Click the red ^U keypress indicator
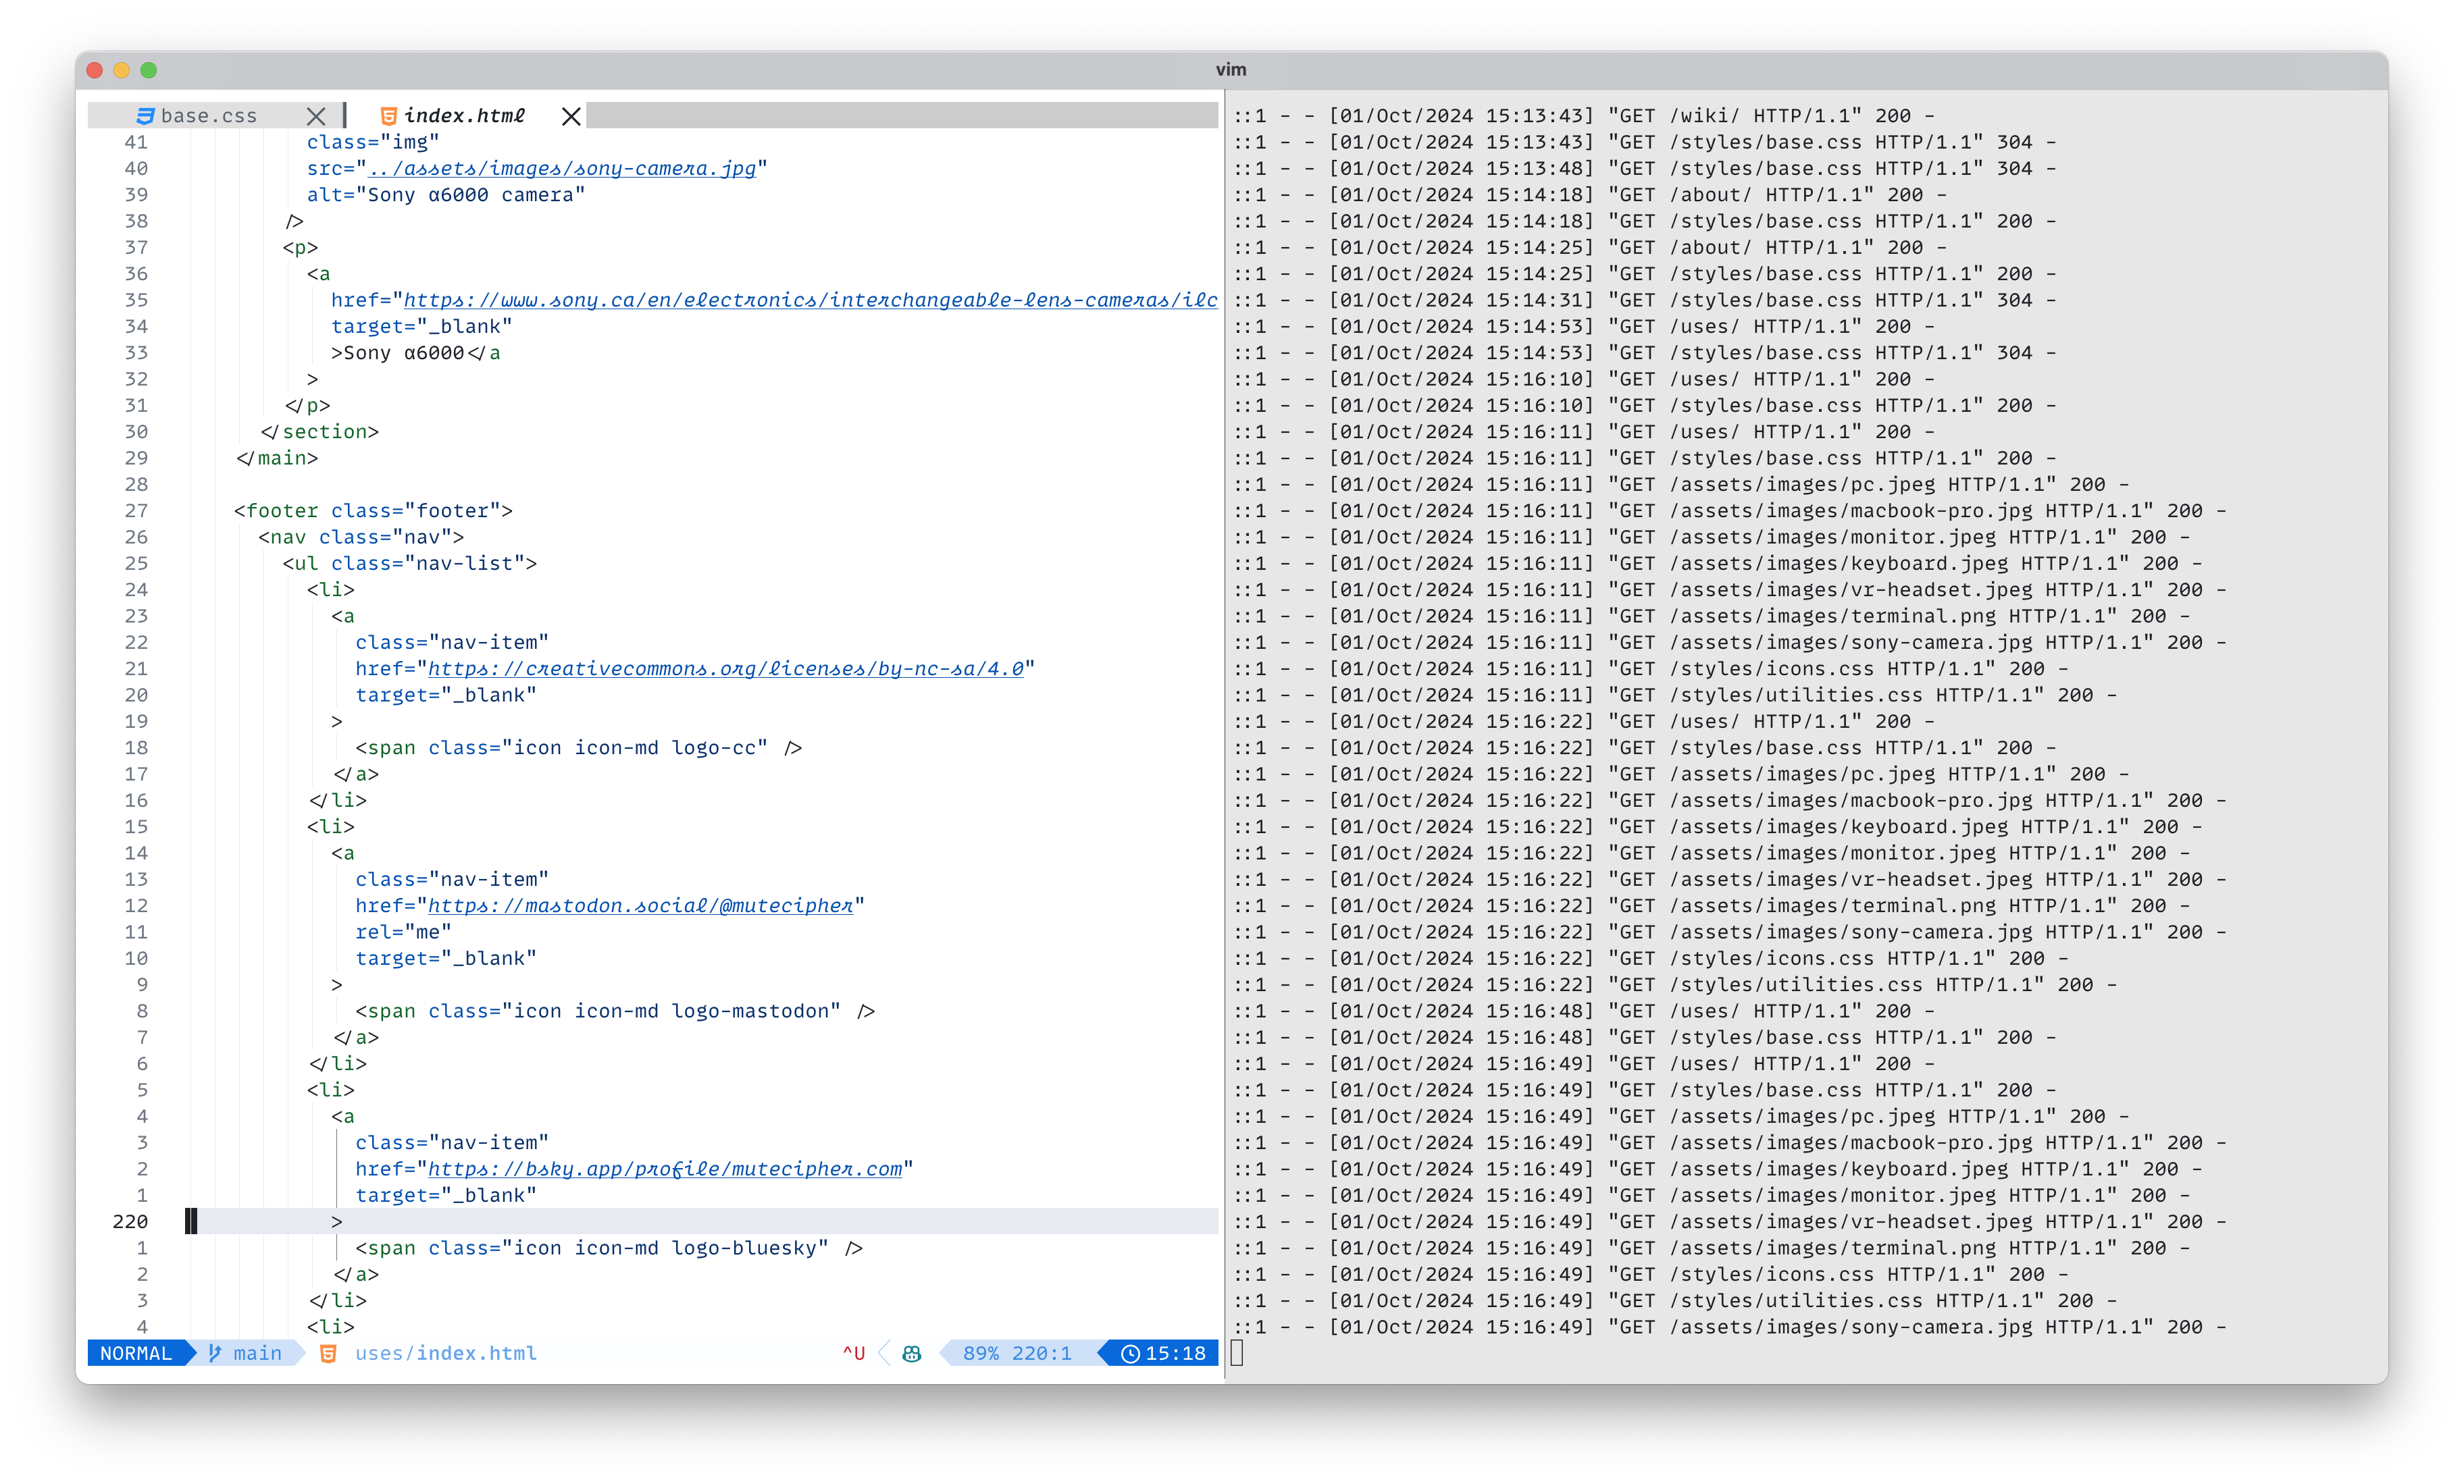 854,1353
